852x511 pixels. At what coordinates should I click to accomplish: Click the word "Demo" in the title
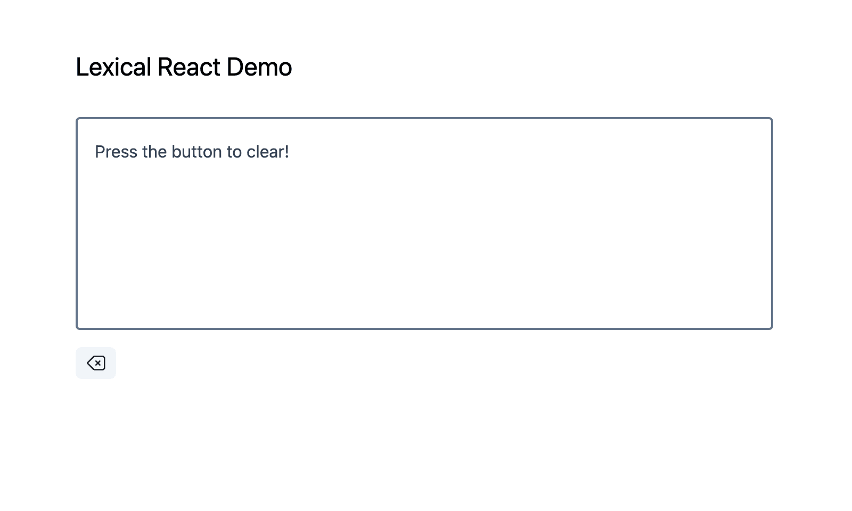(259, 67)
